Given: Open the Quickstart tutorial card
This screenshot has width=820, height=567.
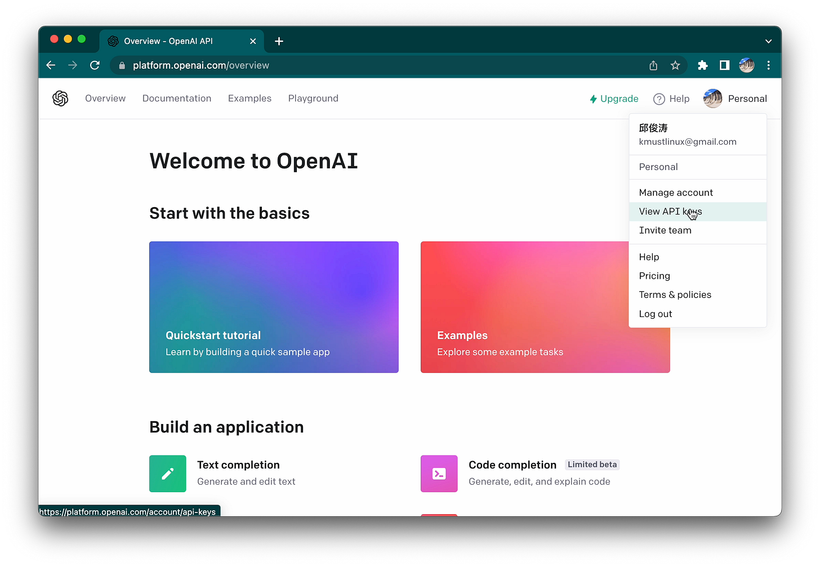Looking at the screenshot, I should [x=274, y=307].
